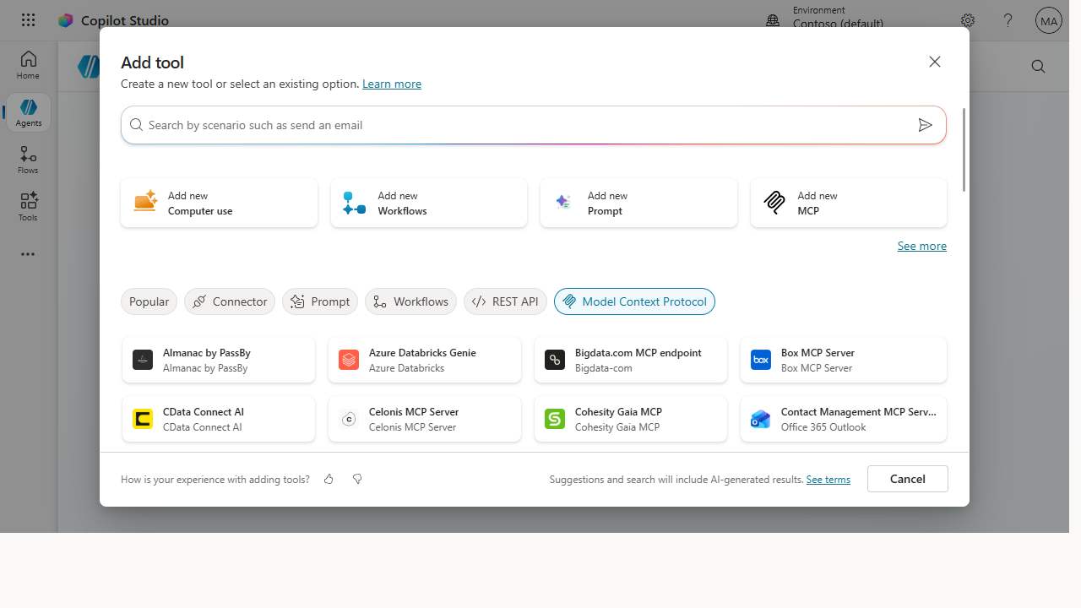Add new MCP tool
Viewport: 1081px width, 608px height.
(x=849, y=203)
